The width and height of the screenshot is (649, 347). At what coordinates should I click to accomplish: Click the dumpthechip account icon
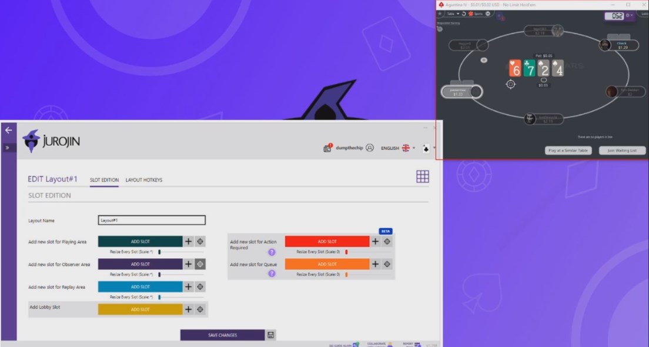click(x=369, y=148)
